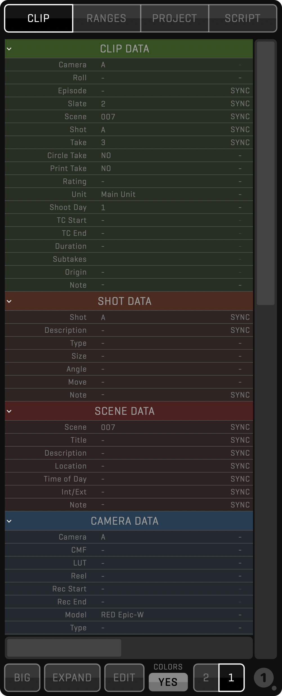Select column layout 2
The width and height of the screenshot is (282, 696).
[206, 678]
